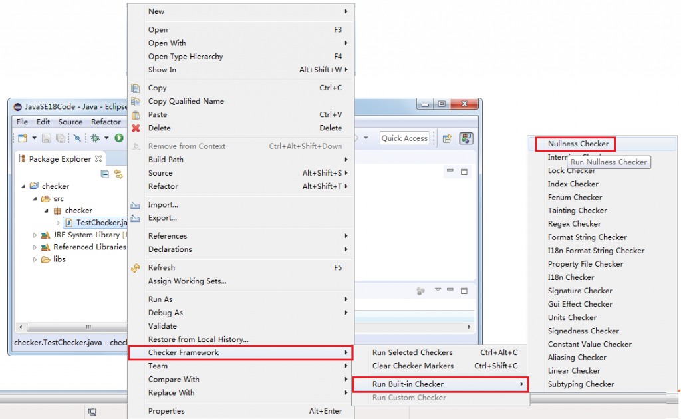Open the Open Perspective toolbar icon
The width and height of the screenshot is (681, 419).
click(x=446, y=138)
